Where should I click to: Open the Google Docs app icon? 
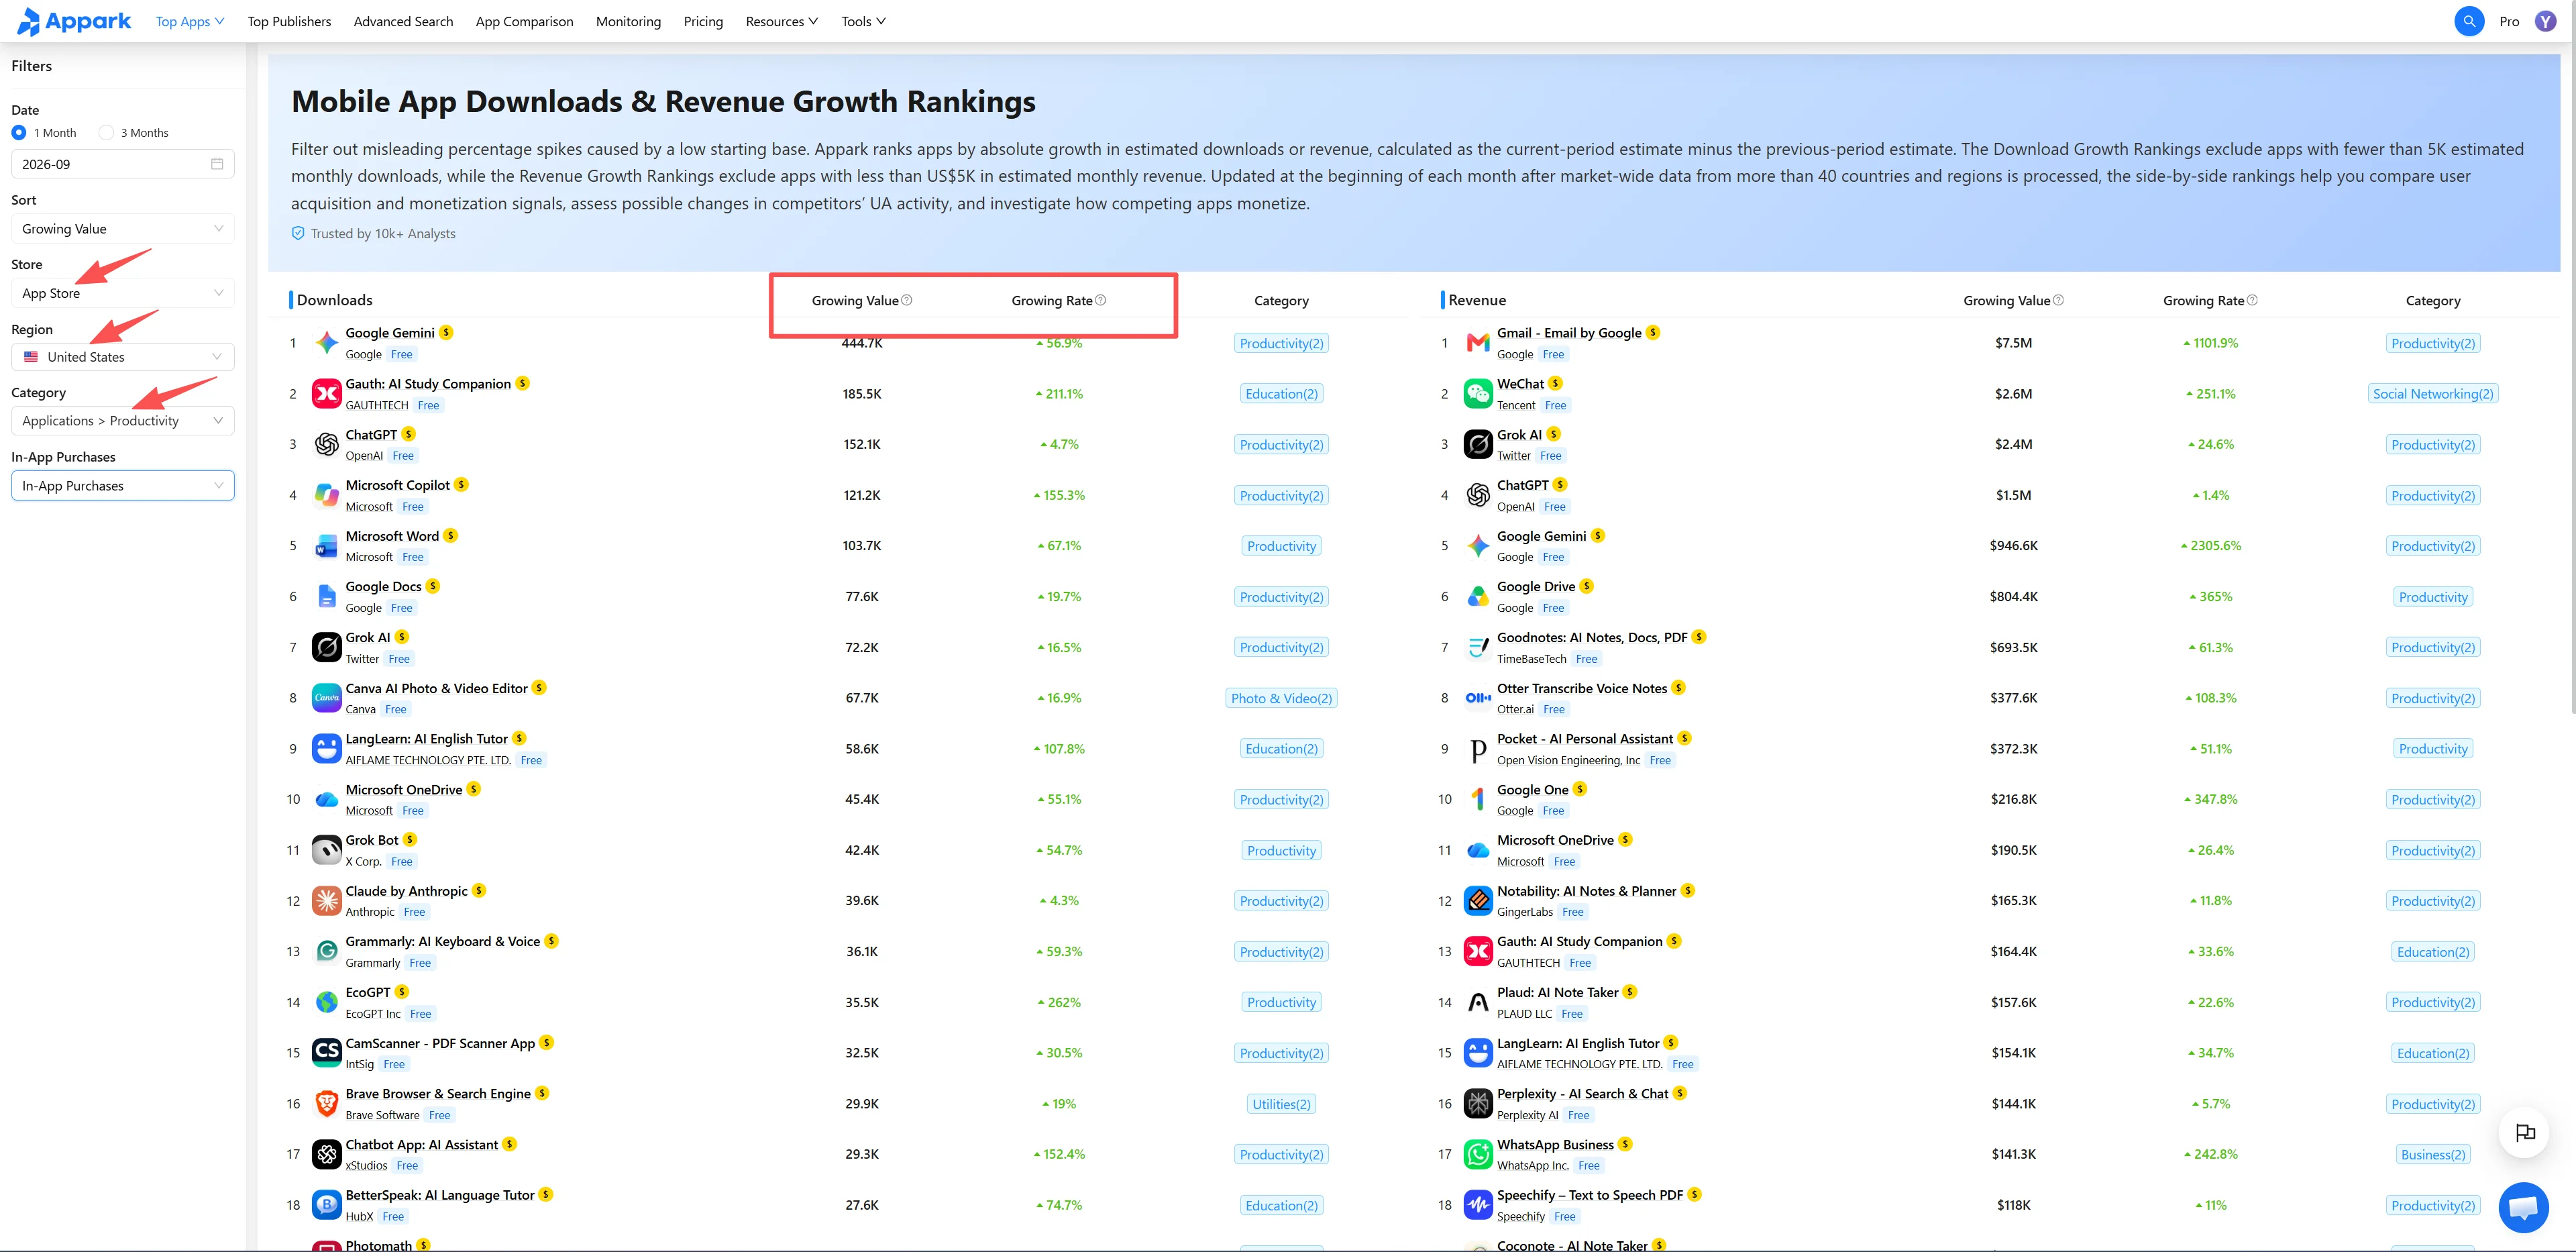point(327,597)
